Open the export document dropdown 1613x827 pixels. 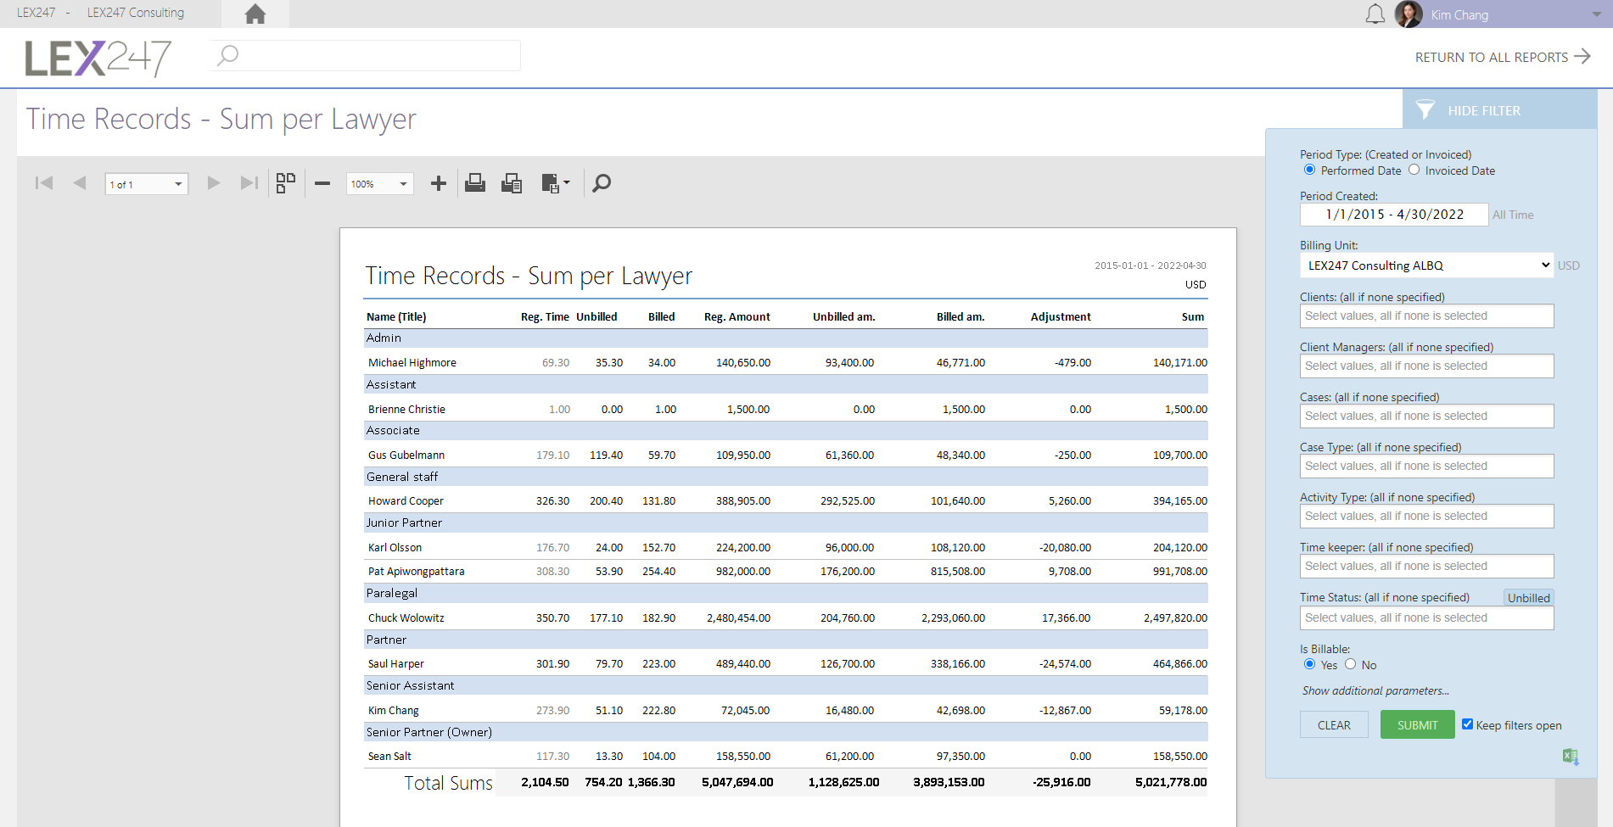556,183
